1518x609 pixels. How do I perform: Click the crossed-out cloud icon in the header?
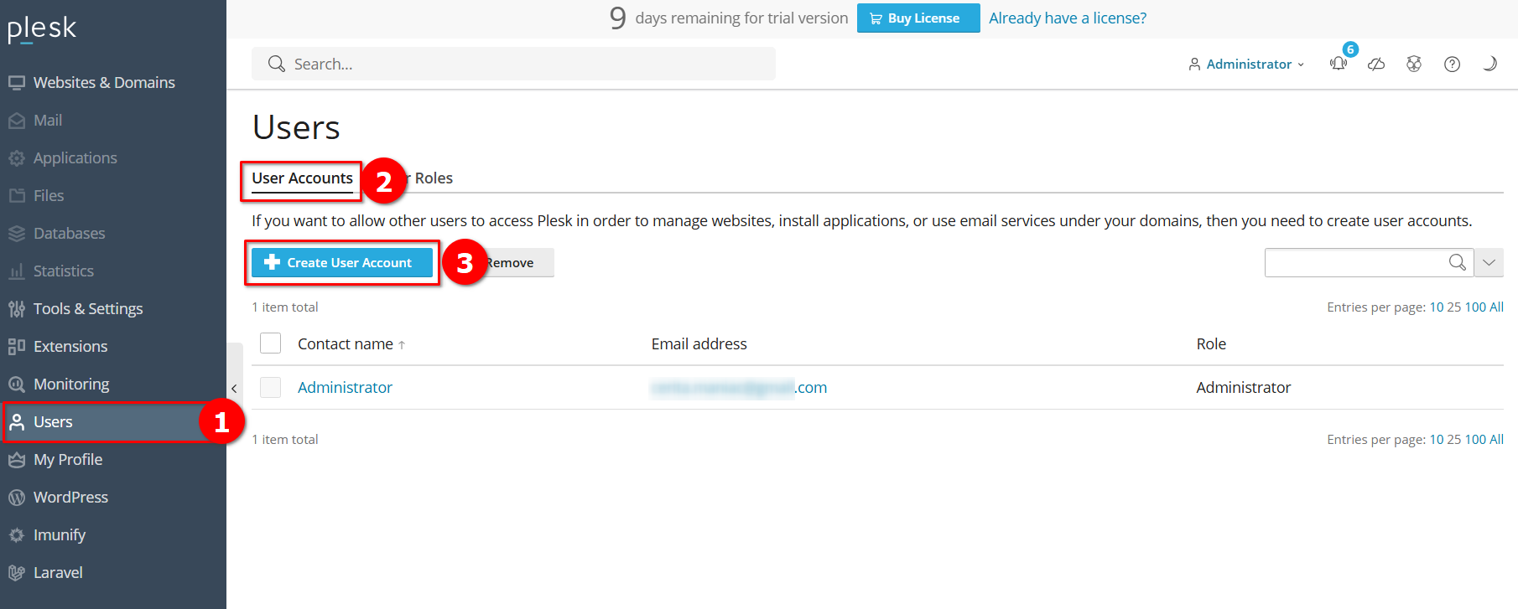click(1376, 64)
